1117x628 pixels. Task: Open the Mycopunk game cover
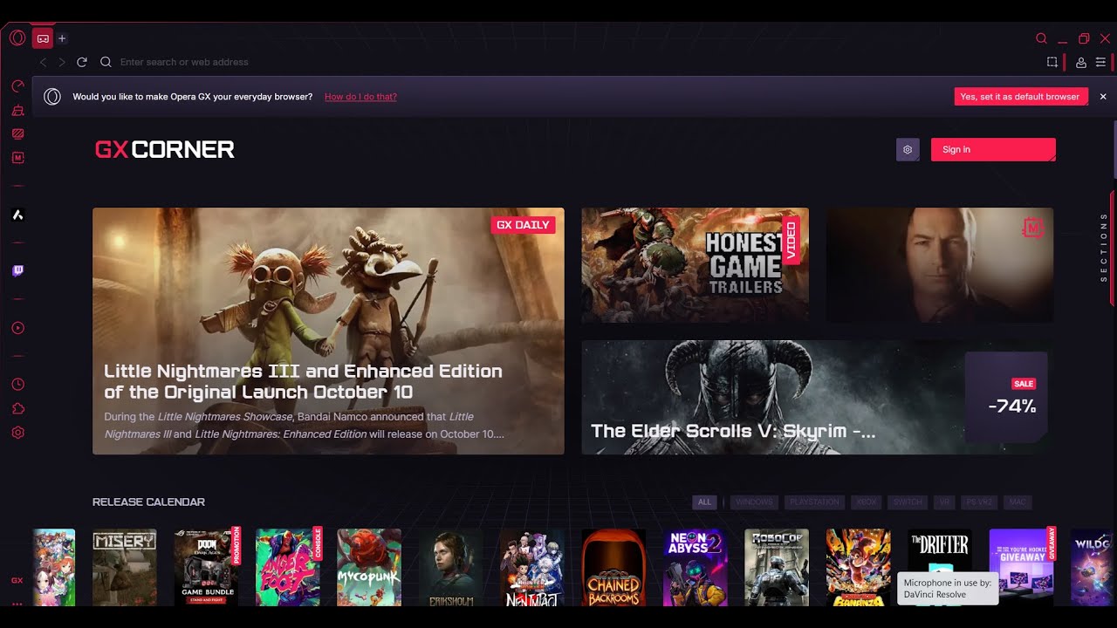point(369,567)
